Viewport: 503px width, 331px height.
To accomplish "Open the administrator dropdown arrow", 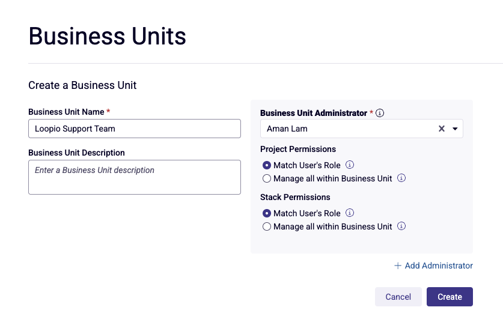I will pos(455,129).
